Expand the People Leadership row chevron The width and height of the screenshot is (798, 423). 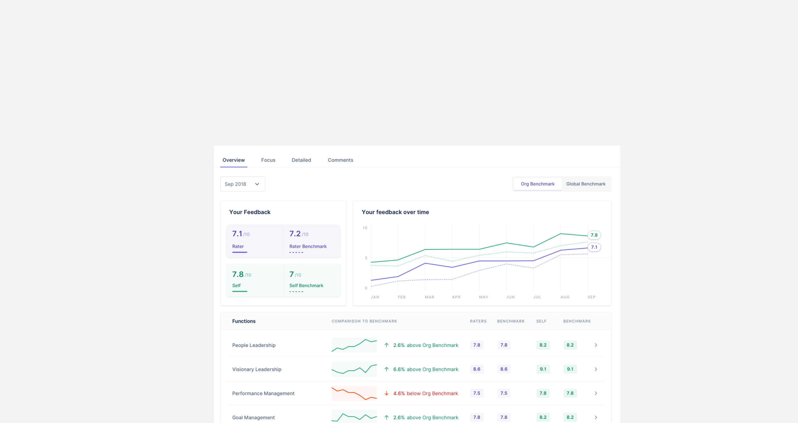pos(596,345)
